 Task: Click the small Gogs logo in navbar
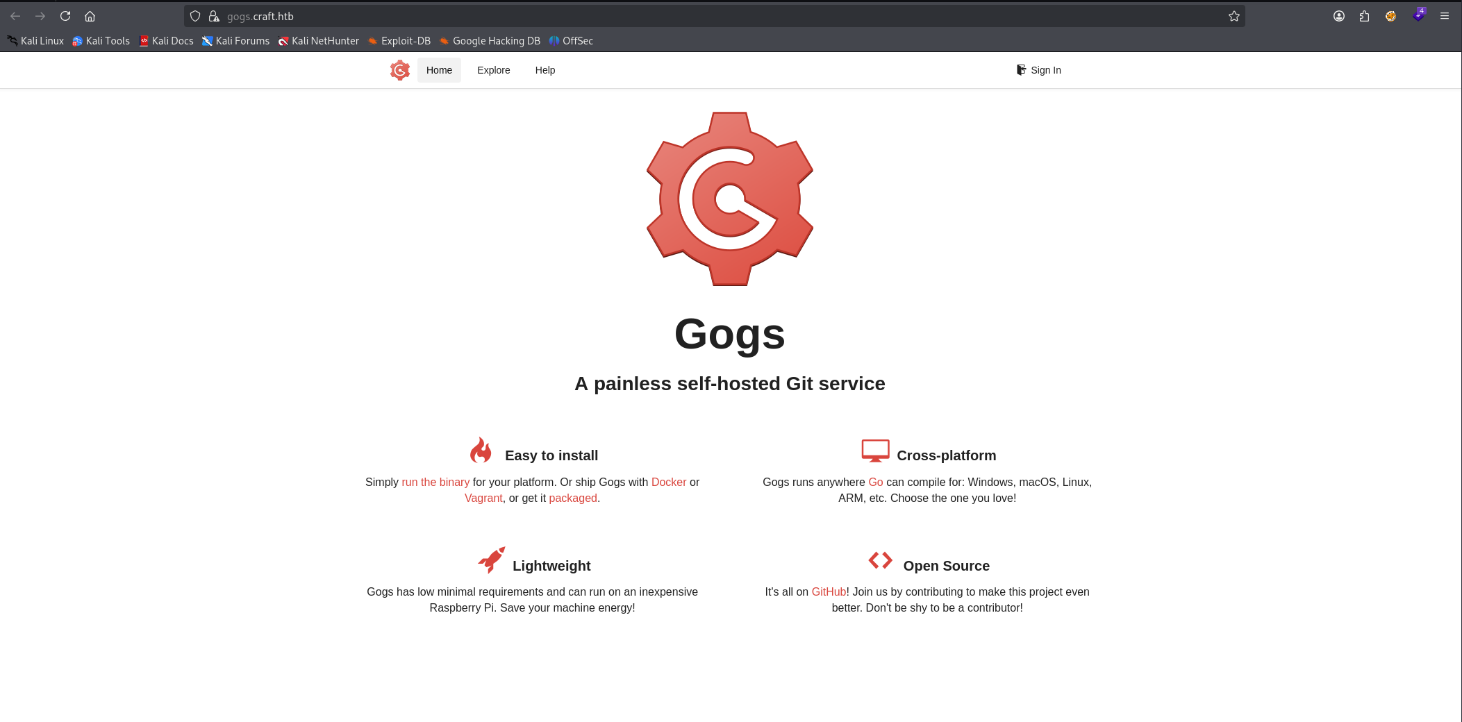pyautogui.click(x=400, y=70)
